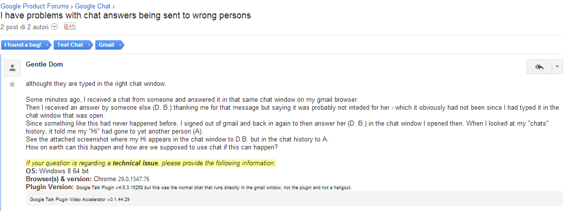
Task: Click the '2 post di 2 autori' text
Action: pyautogui.click(x=25, y=27)
